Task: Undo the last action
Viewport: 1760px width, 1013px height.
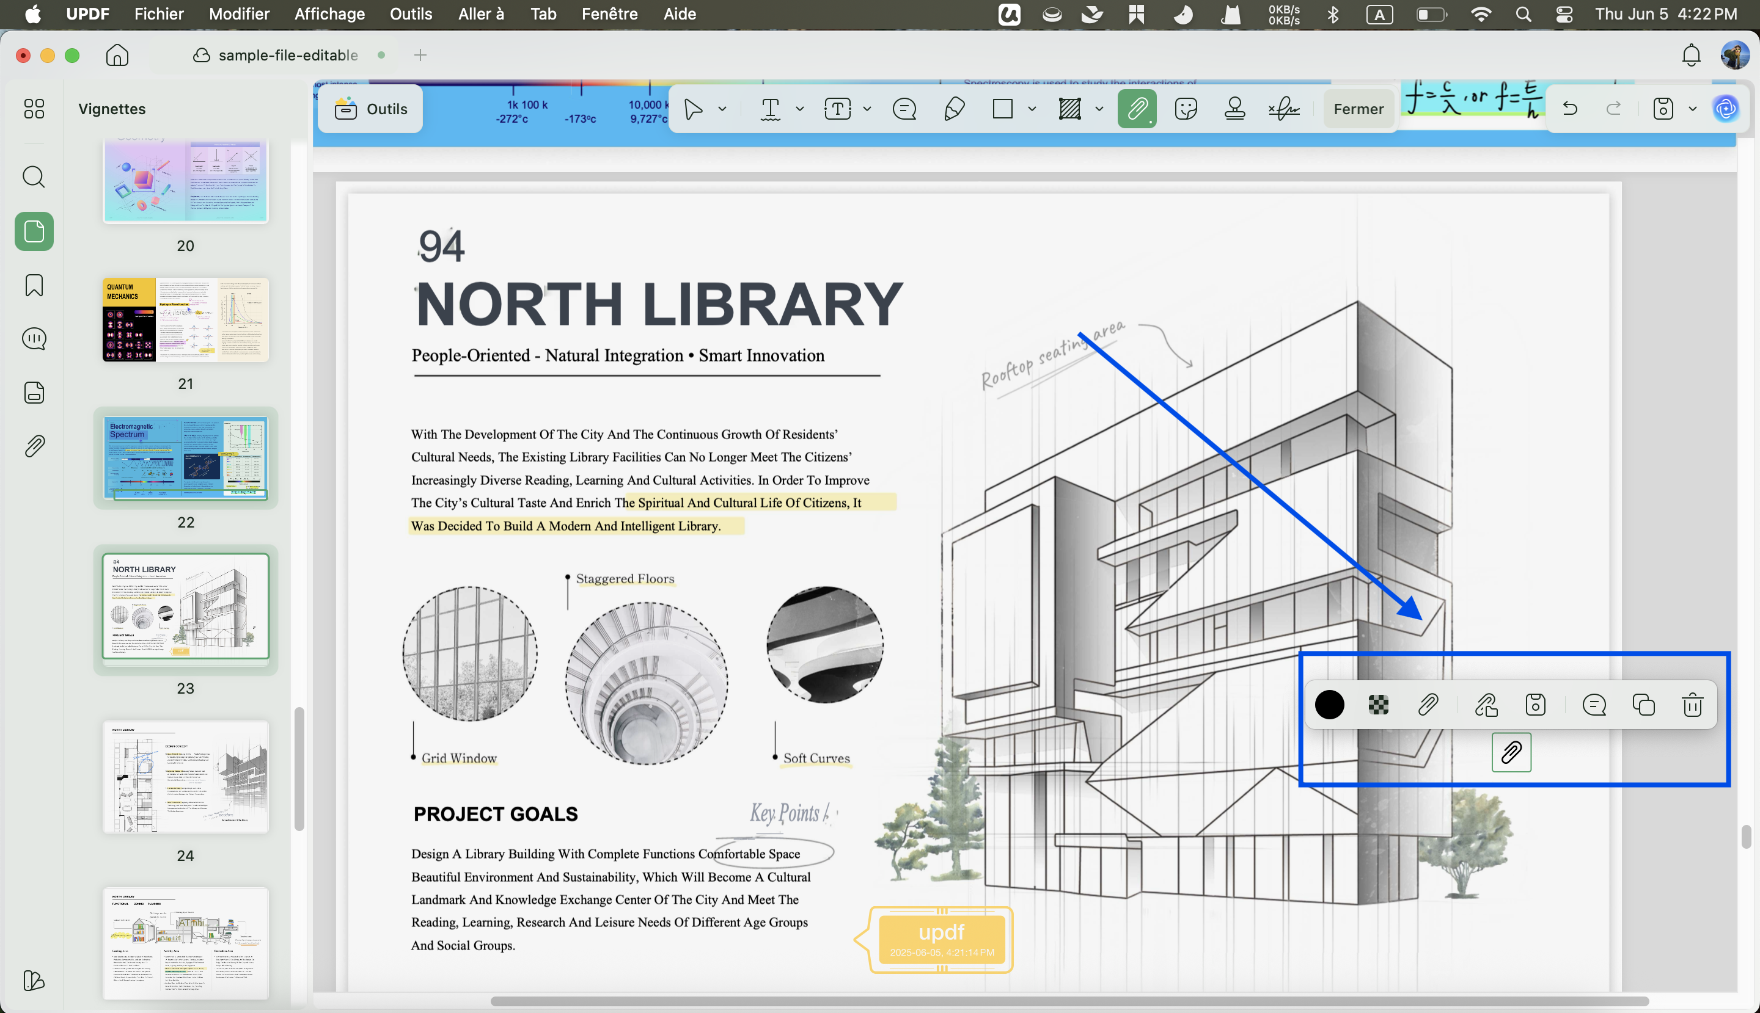Action: 1570,109
